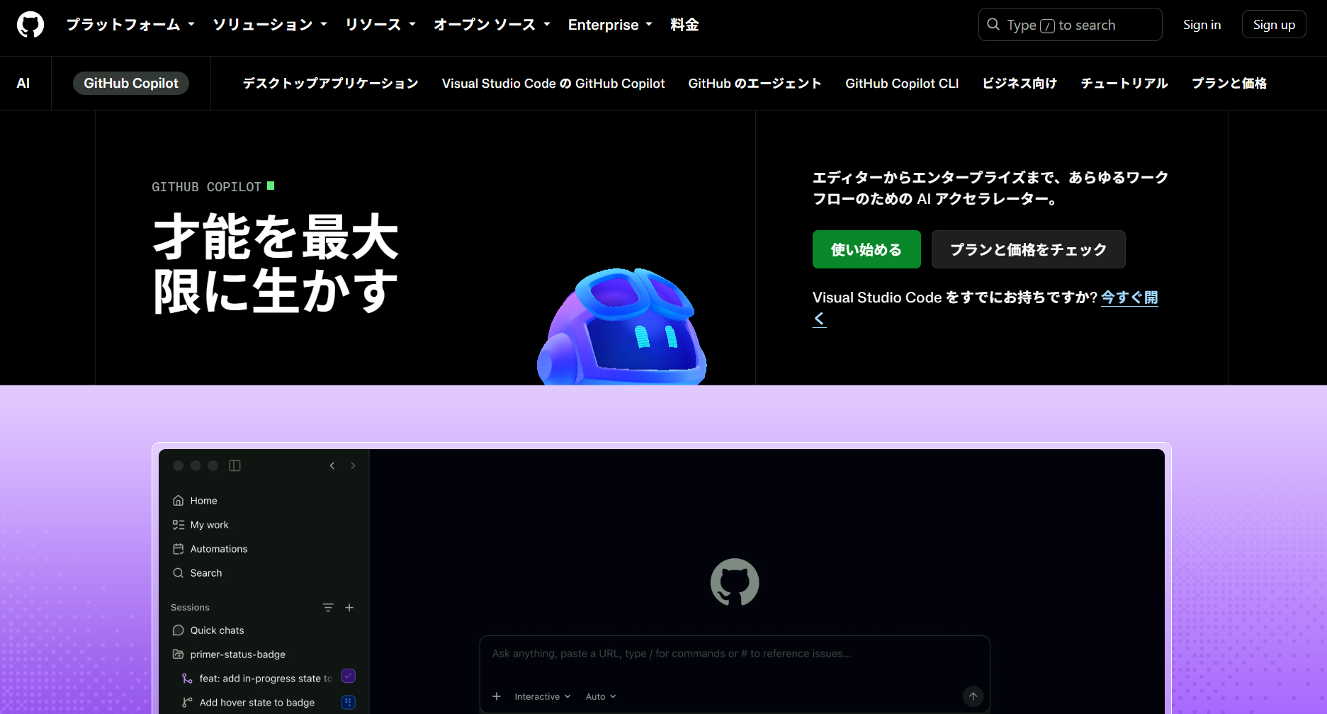
Task: Click the Sessions filter icon
Action: coord(328,608)
